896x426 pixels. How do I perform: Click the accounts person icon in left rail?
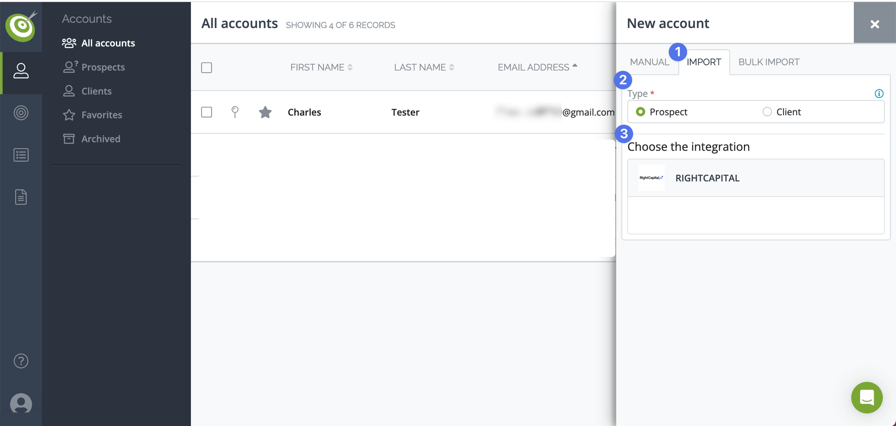pos(21,71)
